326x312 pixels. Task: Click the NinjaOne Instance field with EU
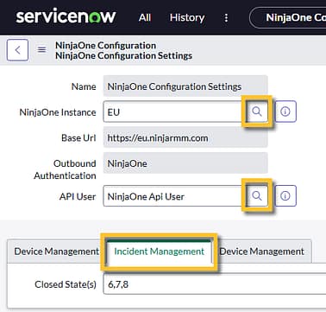[x=174, y=111]
